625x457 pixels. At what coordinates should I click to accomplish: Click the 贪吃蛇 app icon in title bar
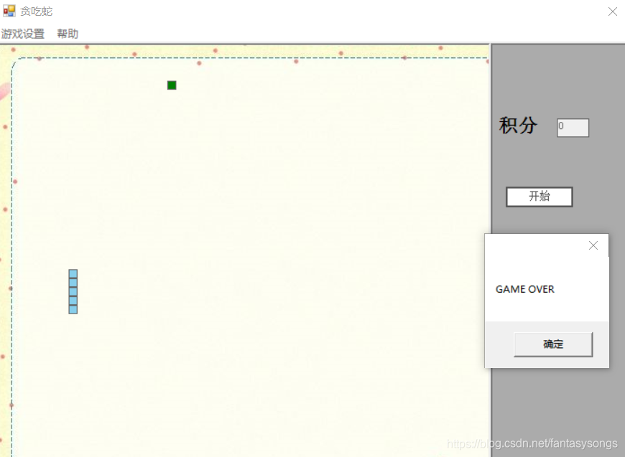tap(9, 11)
